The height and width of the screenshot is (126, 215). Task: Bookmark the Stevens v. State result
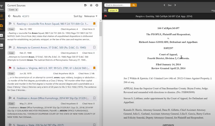coord(94,125)
